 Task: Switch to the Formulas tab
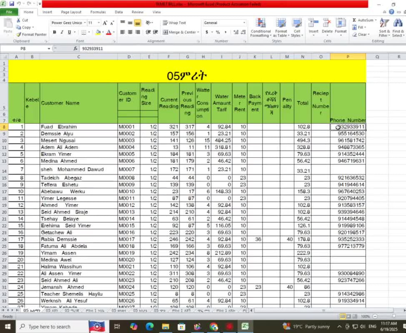pos(98,12)
